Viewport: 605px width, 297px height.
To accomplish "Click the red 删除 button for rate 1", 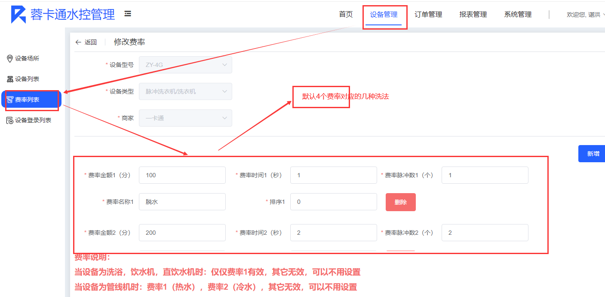I will (x=400, y=202).
